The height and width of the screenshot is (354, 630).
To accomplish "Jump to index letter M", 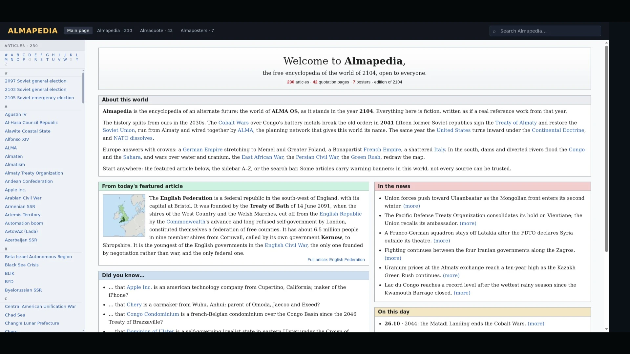I will [6, 60].
